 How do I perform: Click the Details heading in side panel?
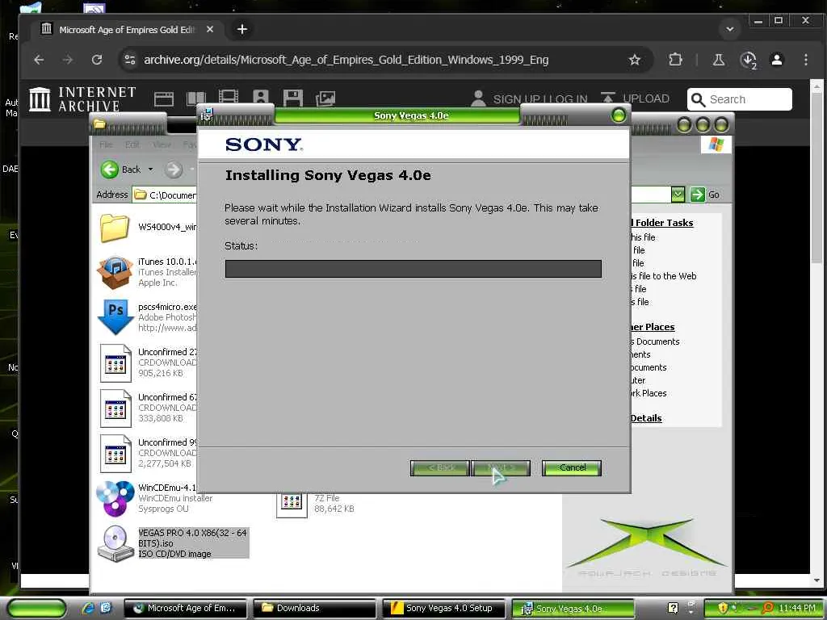click(x=645, y=418)
